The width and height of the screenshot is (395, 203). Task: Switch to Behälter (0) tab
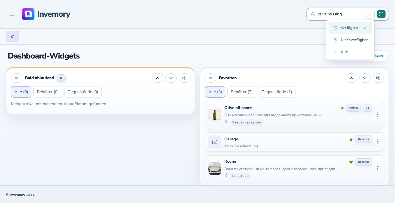point(48,92)
